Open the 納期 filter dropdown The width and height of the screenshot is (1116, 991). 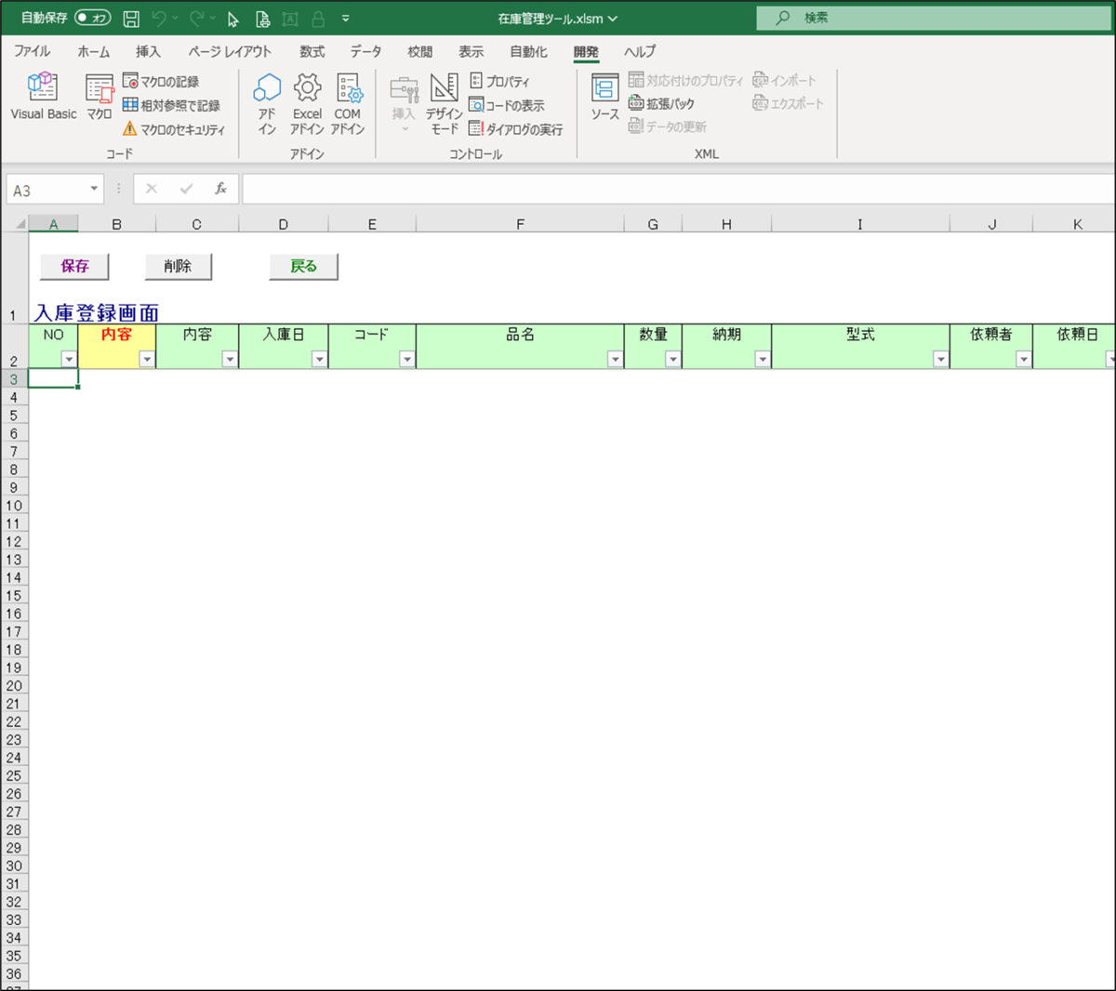763,359
